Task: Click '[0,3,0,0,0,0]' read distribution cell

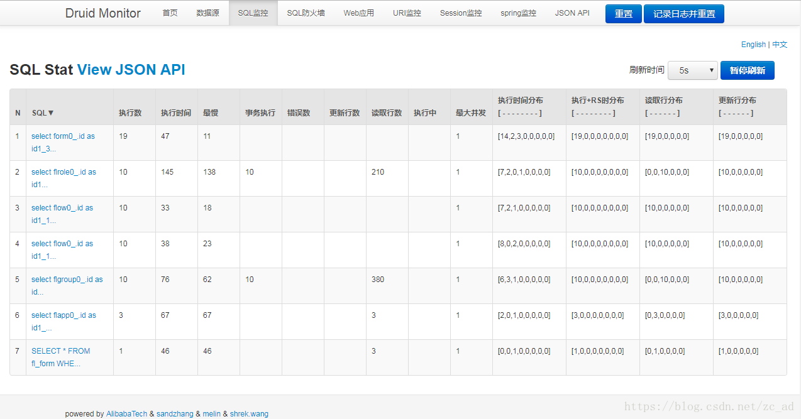Action: pyautogui.click(x=665, y=315)
